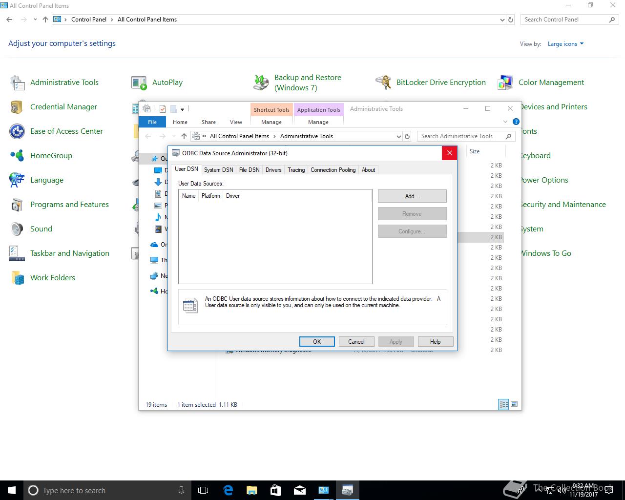The width and height of the screenshot is (625, 500).
Task: Open the View by Large icons dropdown
Action: tap(565, 44)
